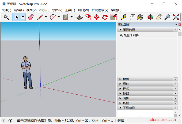The image size is (182, 124).
Task: Expand the 标记 panel
Action: (x=120, y=93)
